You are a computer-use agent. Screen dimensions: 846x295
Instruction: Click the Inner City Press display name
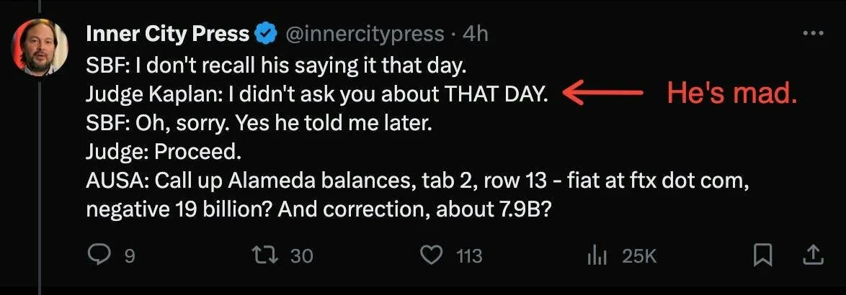pos(167,34)
